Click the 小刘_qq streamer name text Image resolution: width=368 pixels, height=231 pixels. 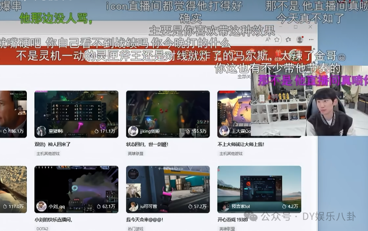click(x=57, y=206)
